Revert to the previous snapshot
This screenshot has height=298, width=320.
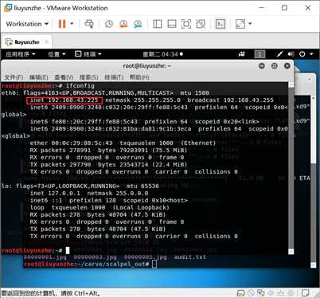click(123, 24)
